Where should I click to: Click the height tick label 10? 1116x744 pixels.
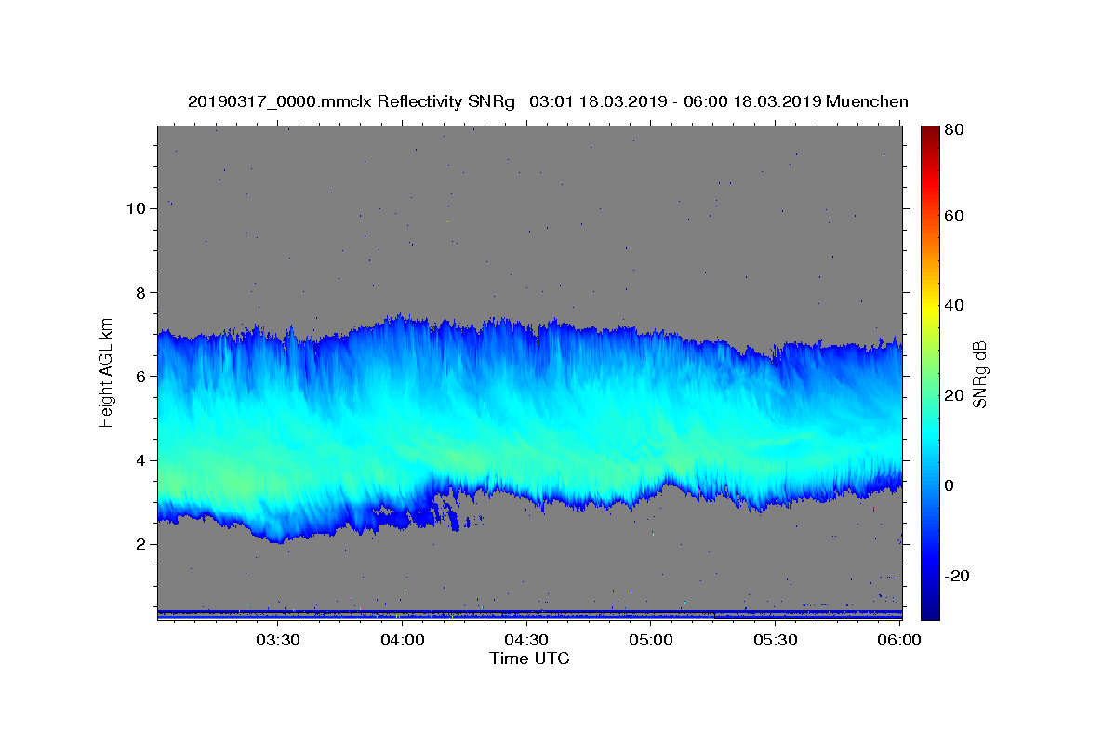(135, 208)
